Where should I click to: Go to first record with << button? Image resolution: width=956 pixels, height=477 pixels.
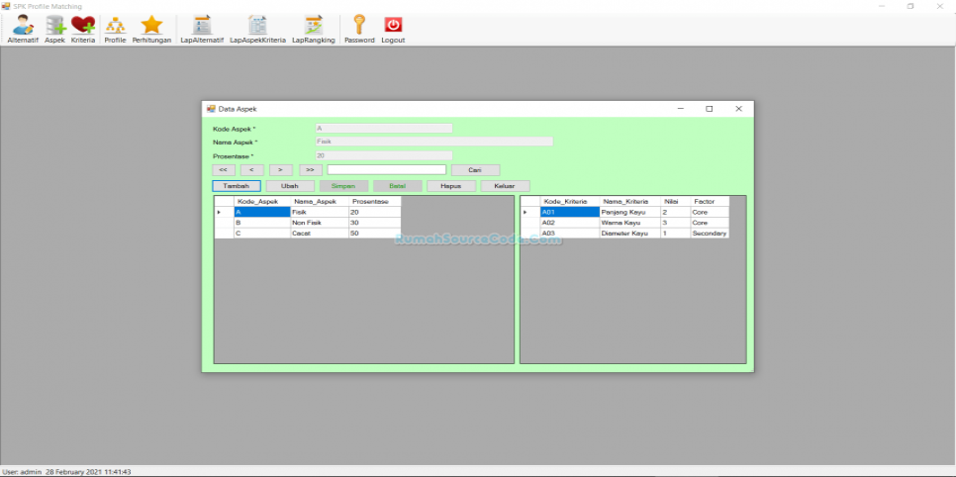[x=223, y=169]
